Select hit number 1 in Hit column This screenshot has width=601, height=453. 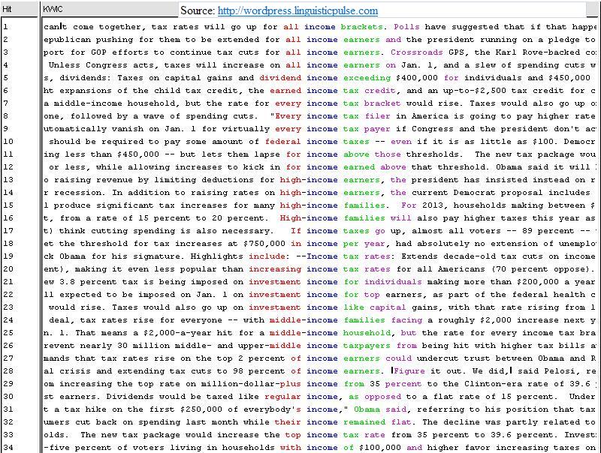(x=5, y=26)
